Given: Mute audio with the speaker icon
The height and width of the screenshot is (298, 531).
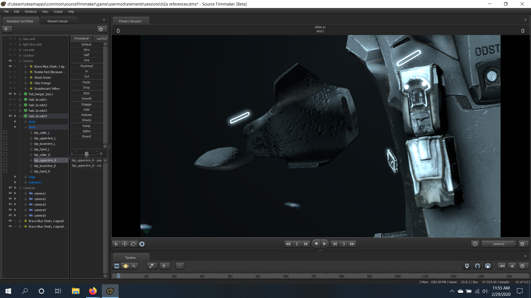Looking at the screenshot, I should coord(512,266).
